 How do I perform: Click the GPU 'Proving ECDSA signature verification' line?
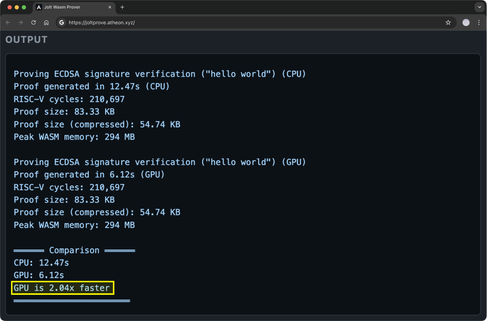point(160,162)
